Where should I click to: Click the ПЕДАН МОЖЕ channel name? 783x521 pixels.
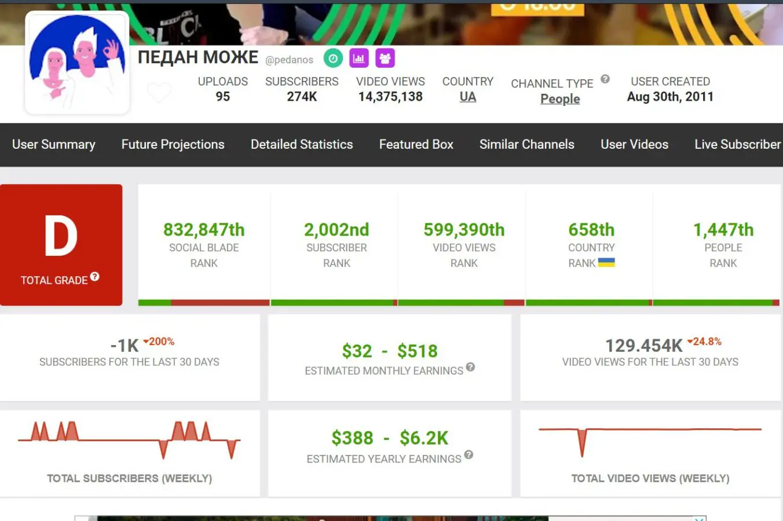click(x=198, y=57)
